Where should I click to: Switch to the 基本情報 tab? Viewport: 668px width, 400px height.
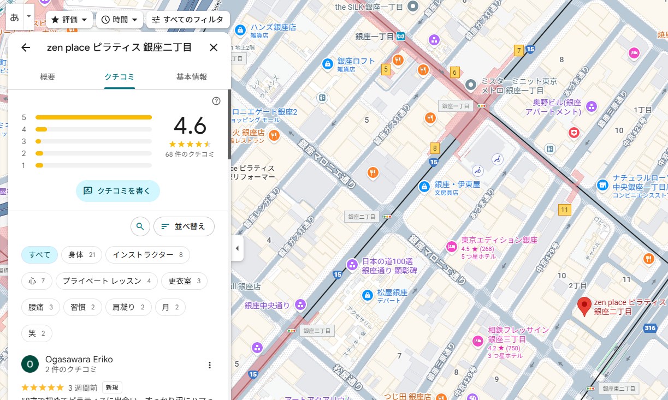(191, 77)
